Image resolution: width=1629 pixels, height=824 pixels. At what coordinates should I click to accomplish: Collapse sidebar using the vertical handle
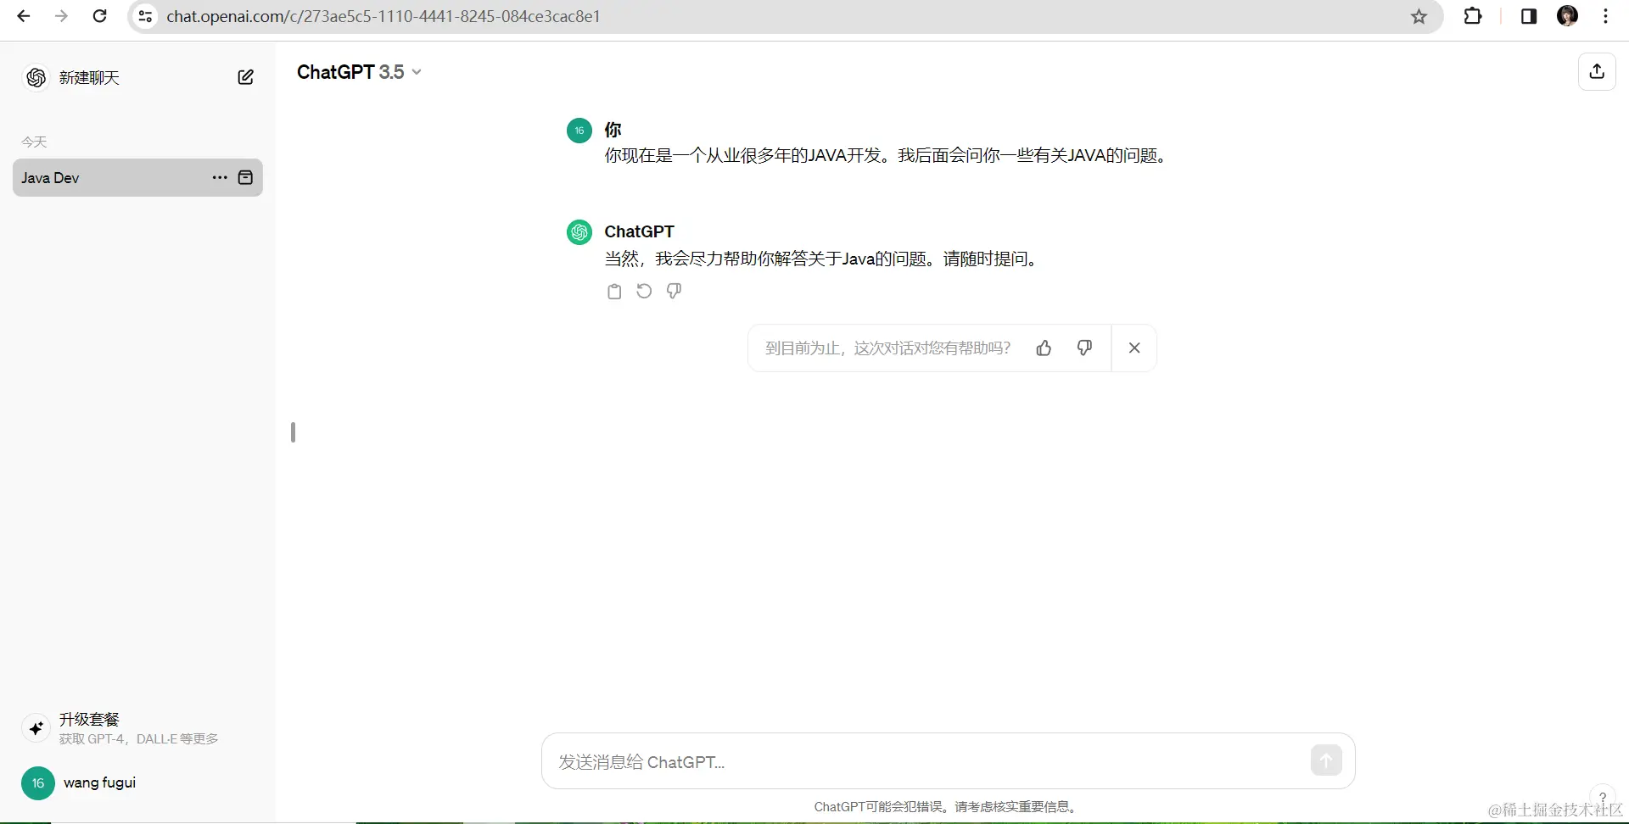click(293, 432)
